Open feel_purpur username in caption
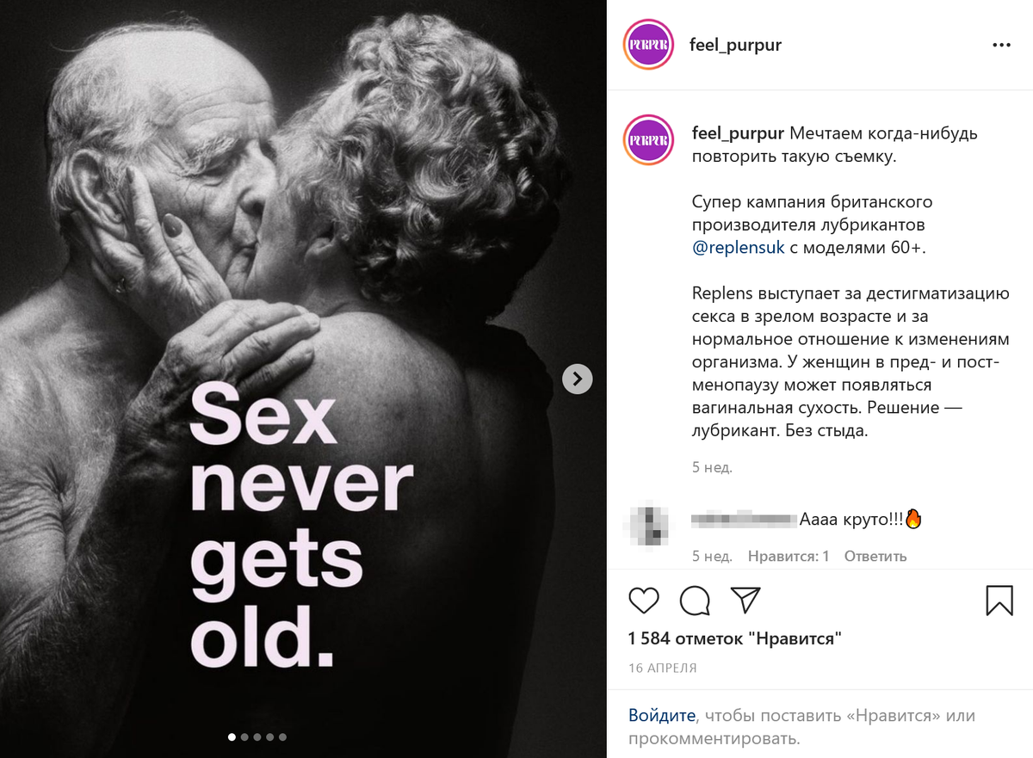The width and height of the screenshot is (1033, 758). click(x=738, y=134)
